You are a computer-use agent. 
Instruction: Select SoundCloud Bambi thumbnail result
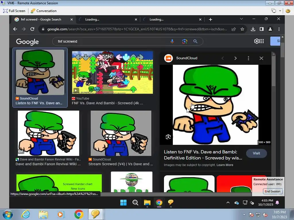pyautogui.click(x=40, y=72)
